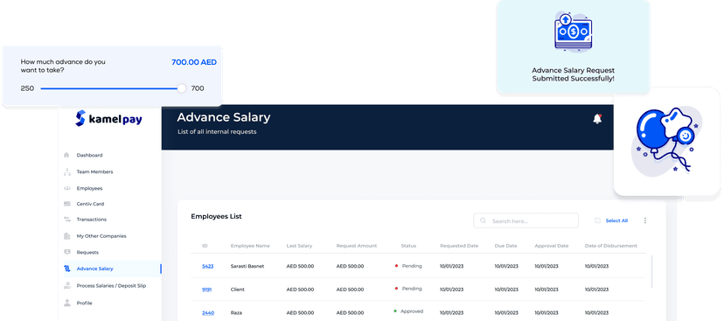
Task: Open Dashboard in the sidebar
Action: point(89,155)
